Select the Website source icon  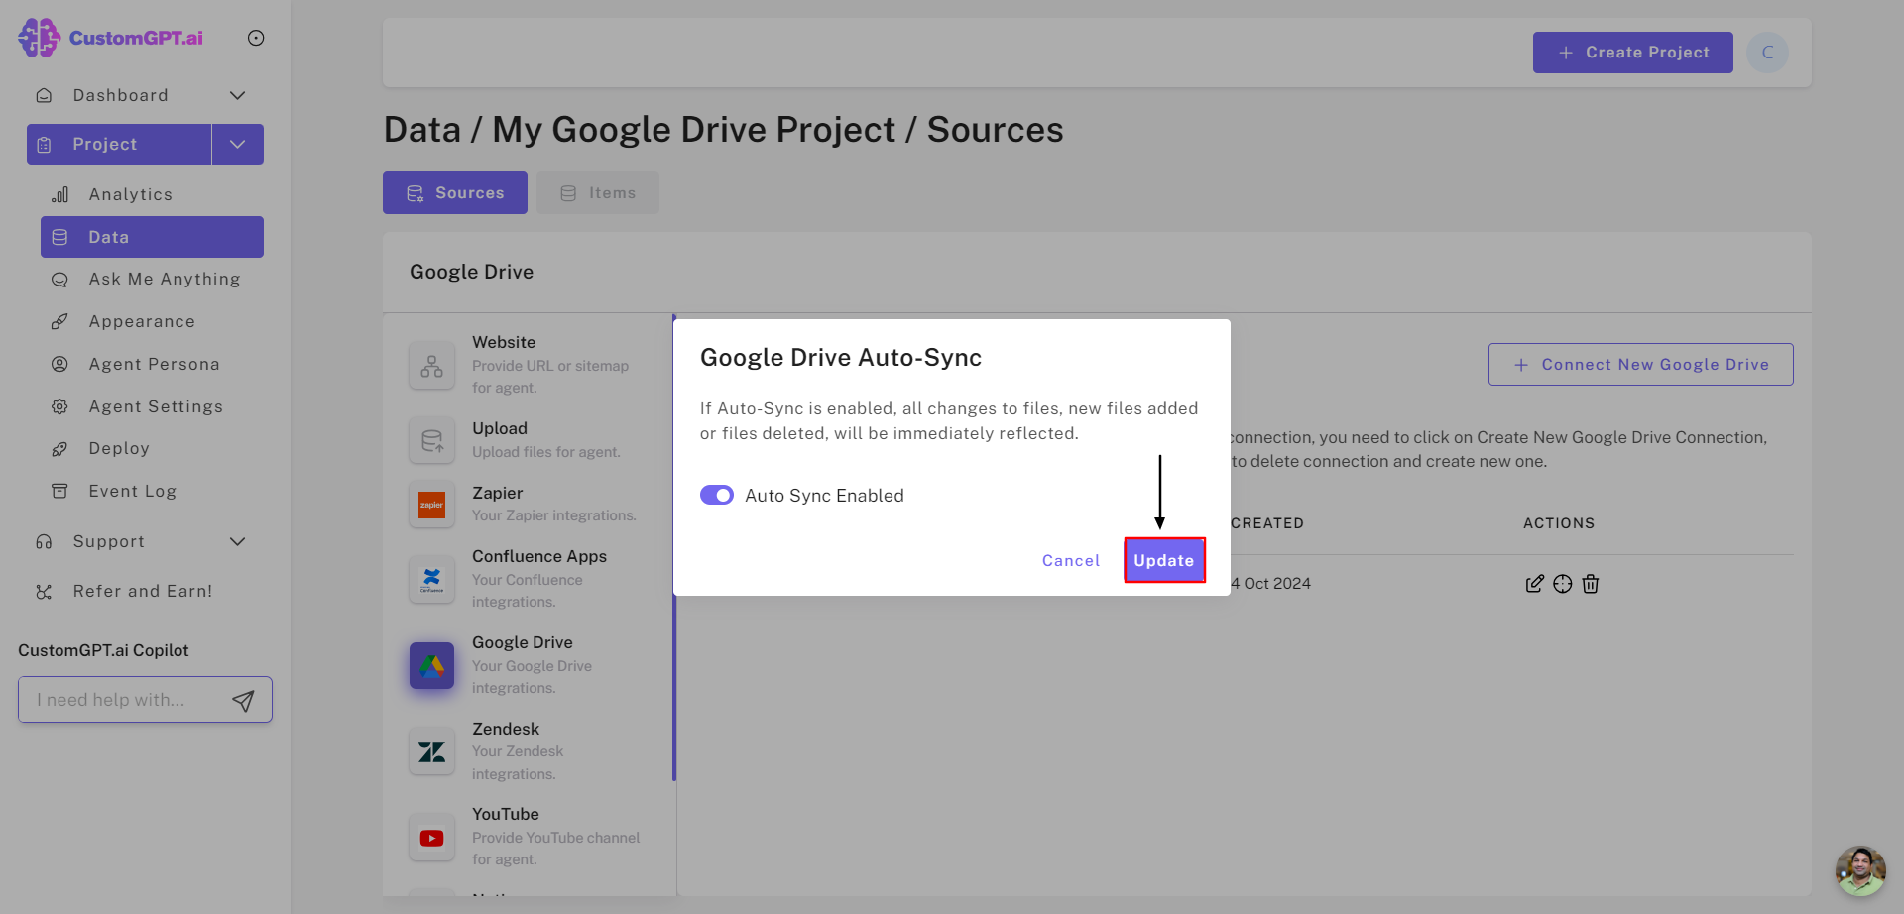tap(431, 366)
